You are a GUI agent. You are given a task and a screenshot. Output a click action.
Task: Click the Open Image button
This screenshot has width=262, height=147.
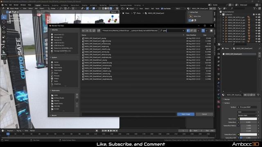tap(186, 114)
